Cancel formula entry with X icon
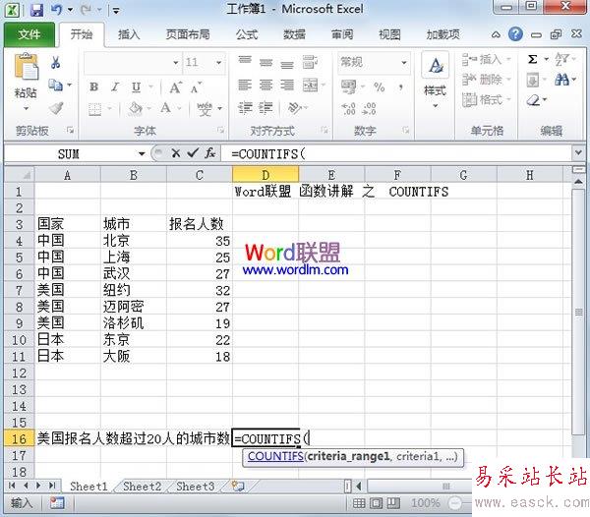This screenshot has width=590, height=517. coord(176,153)
